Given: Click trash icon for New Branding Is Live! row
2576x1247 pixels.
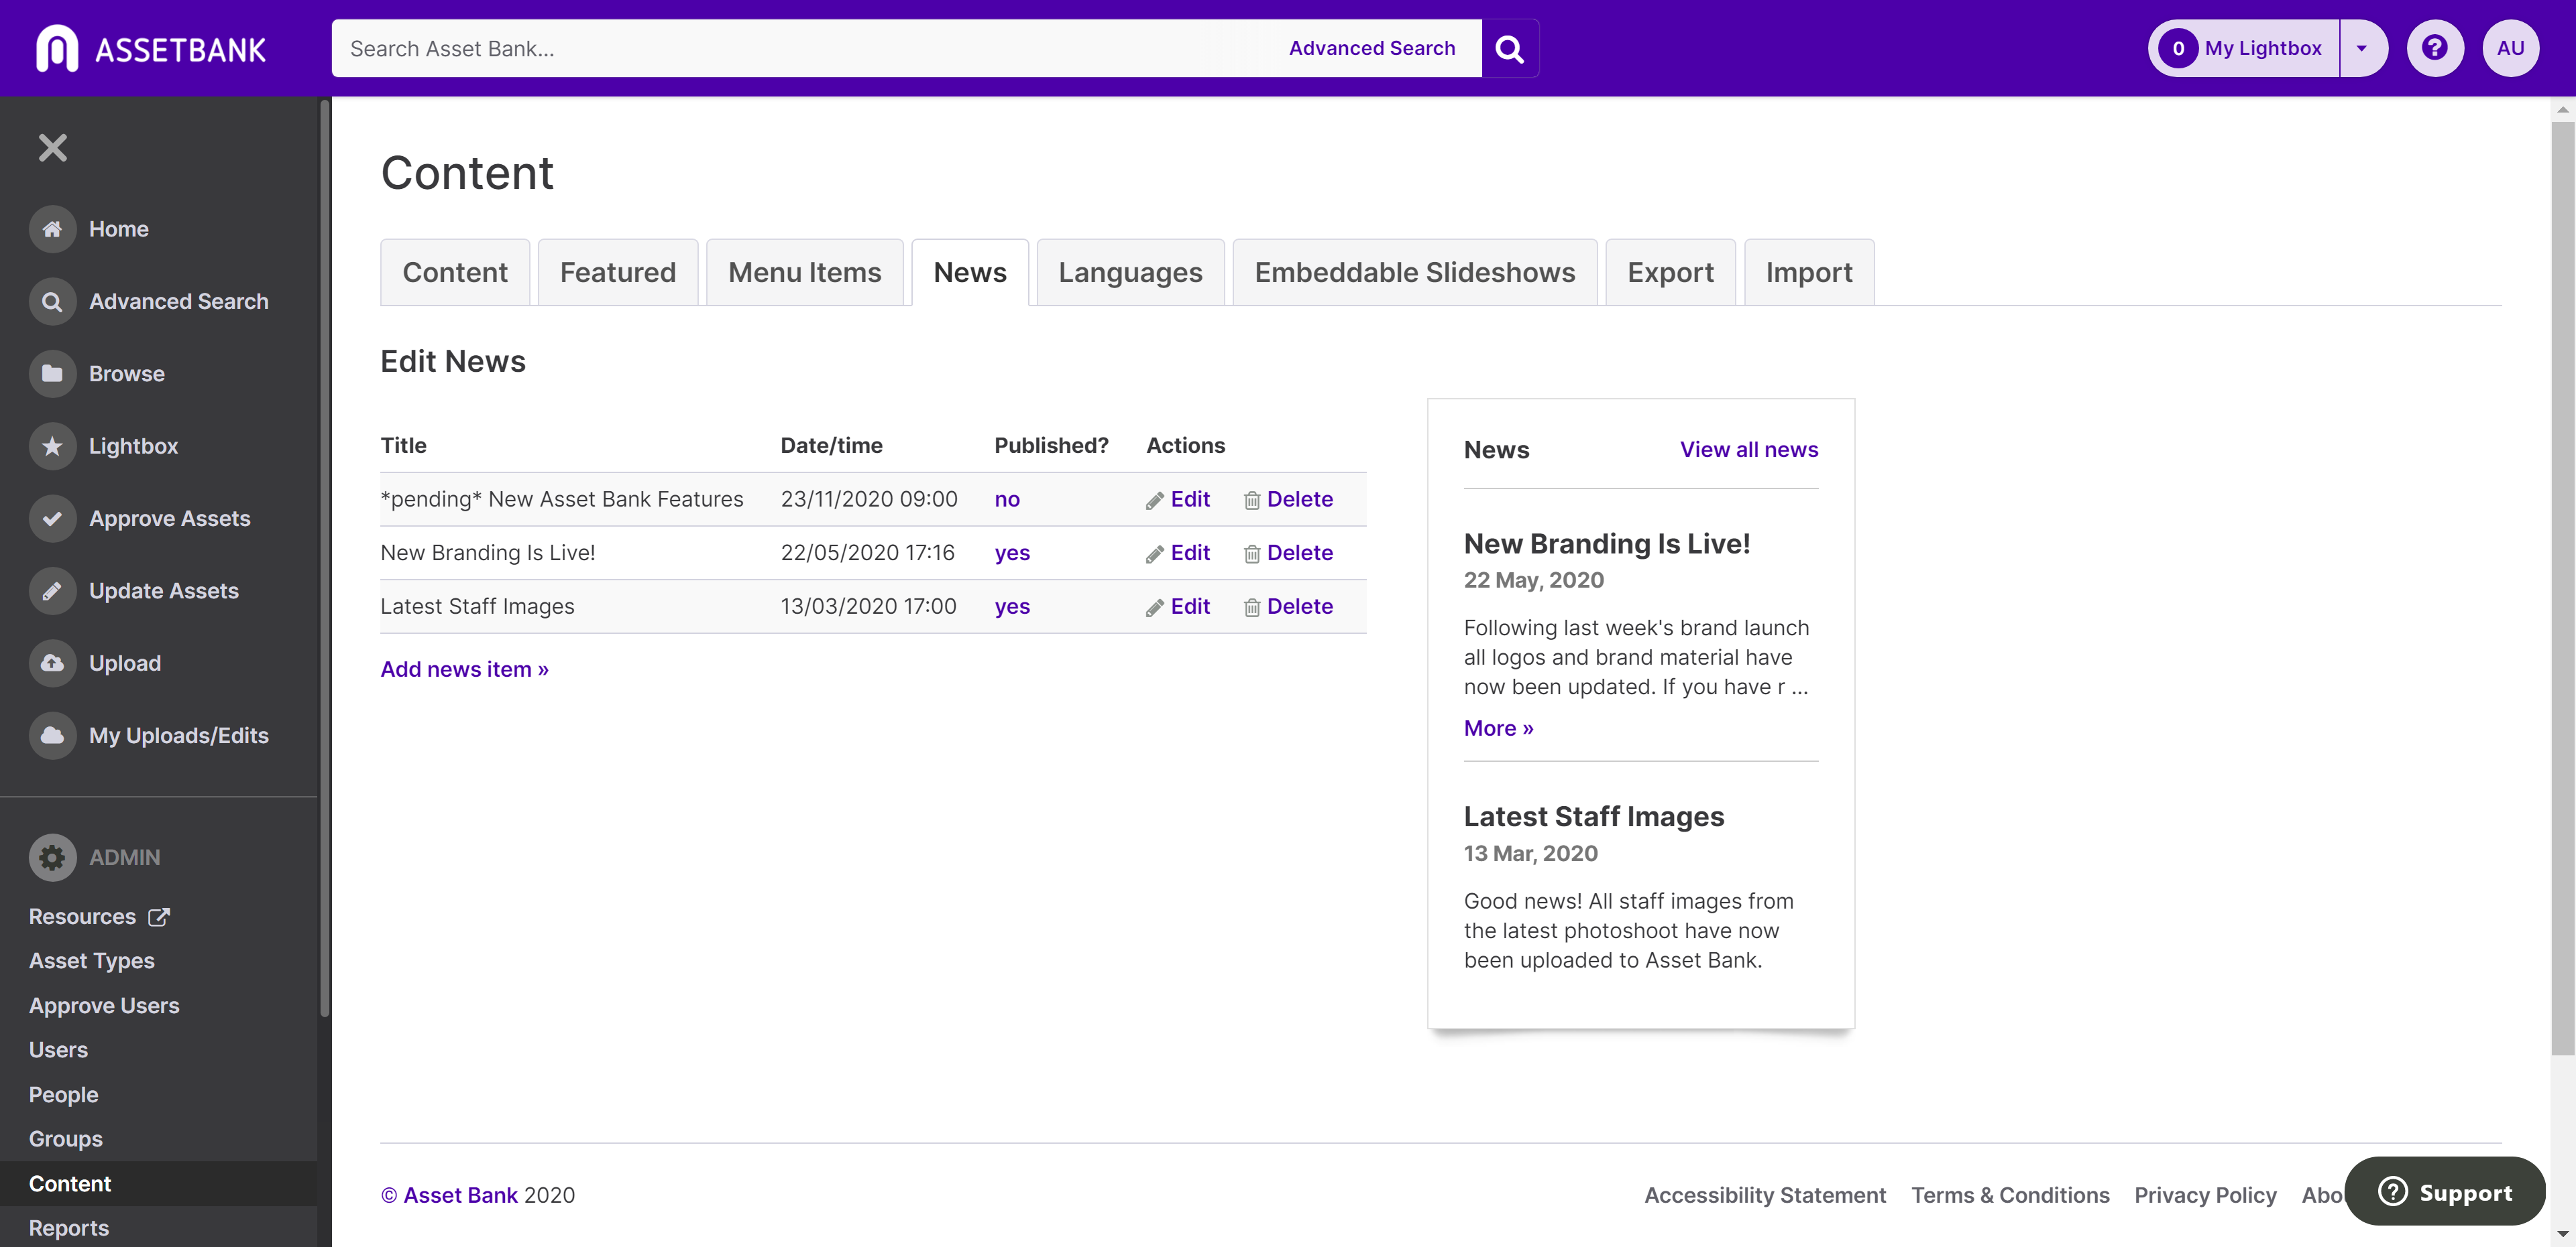Looking at the screenshot, I should [1251, 555].
